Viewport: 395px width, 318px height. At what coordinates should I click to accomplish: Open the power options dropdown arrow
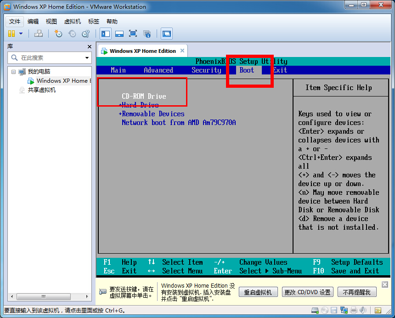pos(20,34)
